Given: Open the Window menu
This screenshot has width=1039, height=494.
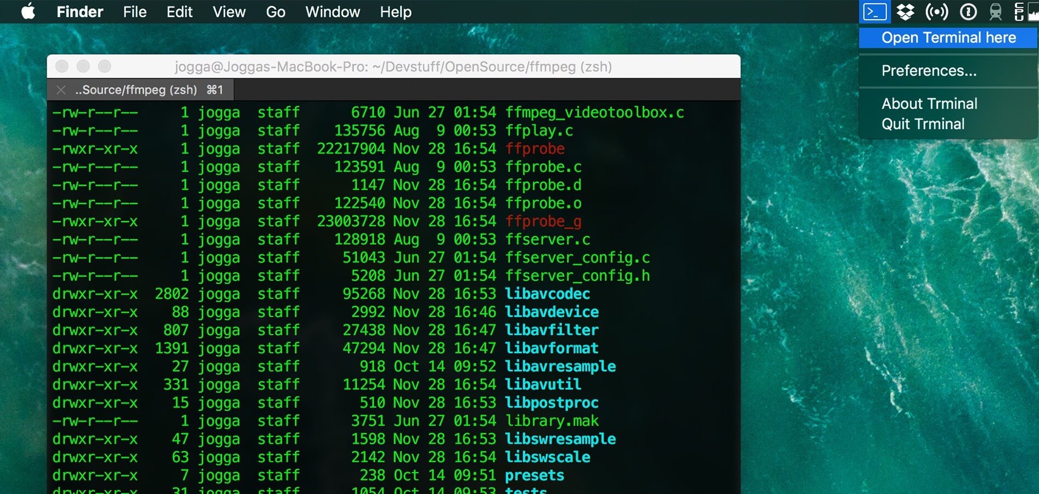Looking at the screenshot, I should [333, 12].
